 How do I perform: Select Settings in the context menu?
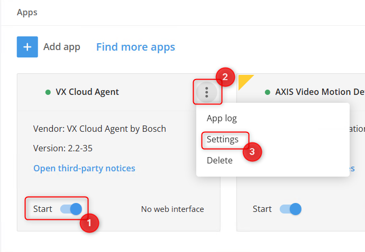[222, 140]
